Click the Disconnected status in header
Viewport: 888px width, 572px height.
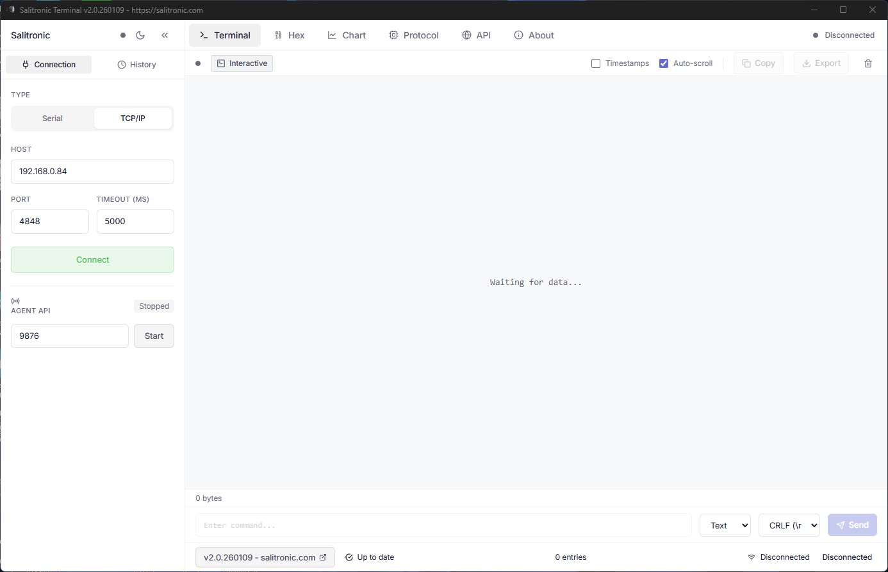click(844, 35)
